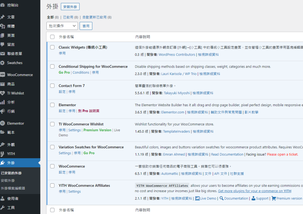Deactivate WooCommerce via its 停用 link
This screenshot has height=214, width=303.
pyautogui.click(x=72, y=172)
